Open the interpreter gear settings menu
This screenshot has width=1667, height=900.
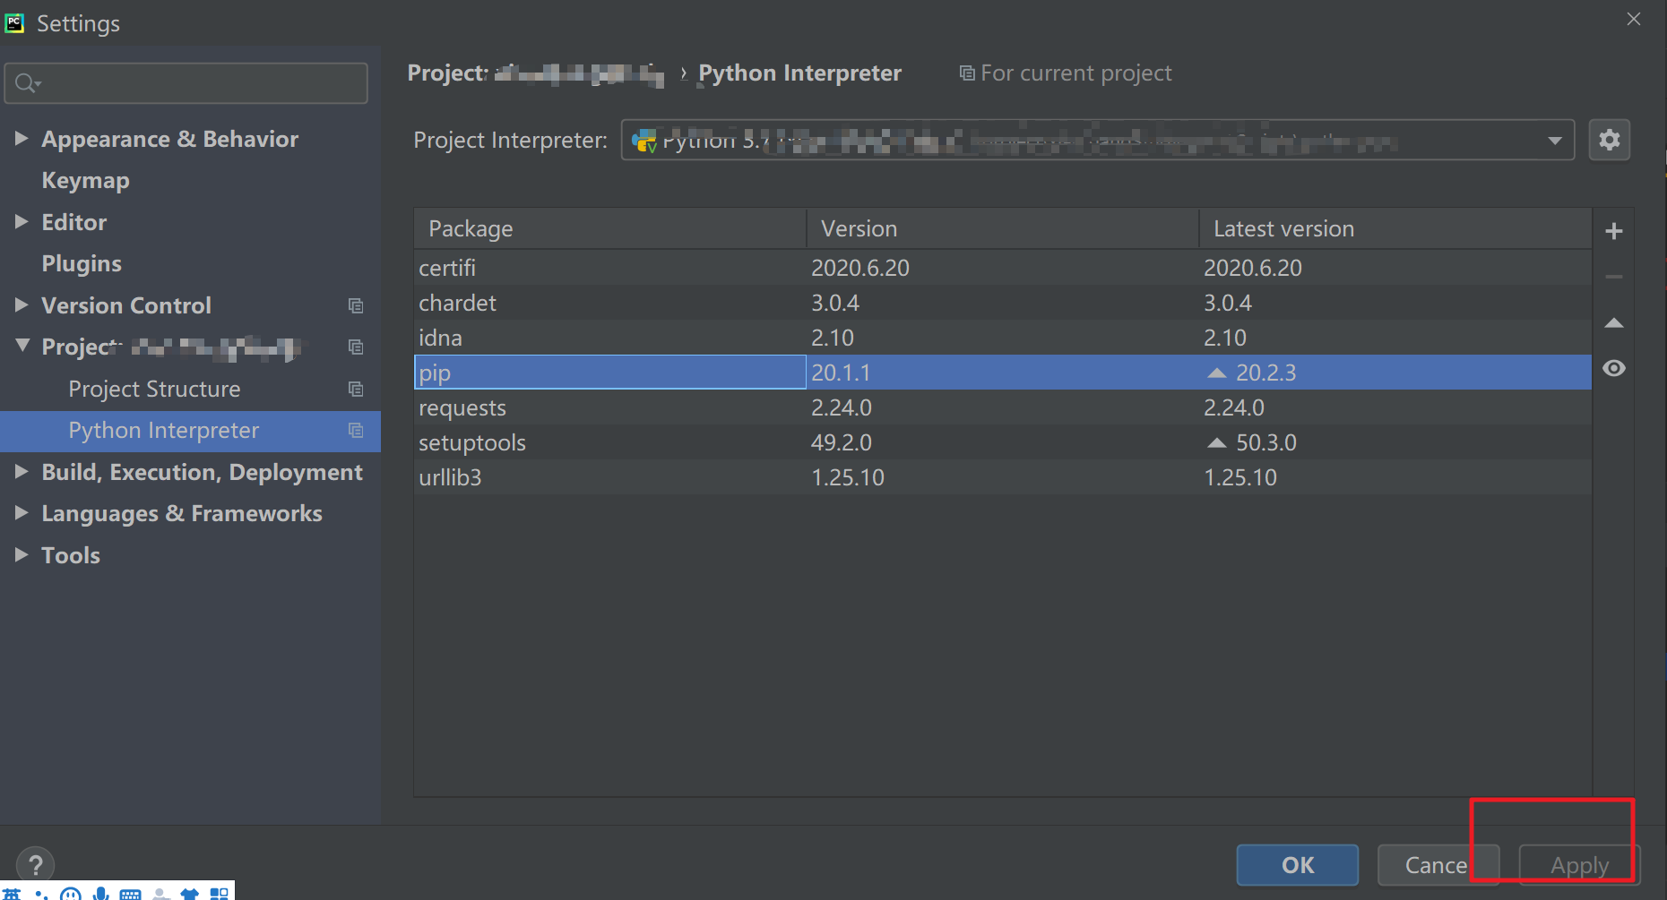(x=1610, y=140)
